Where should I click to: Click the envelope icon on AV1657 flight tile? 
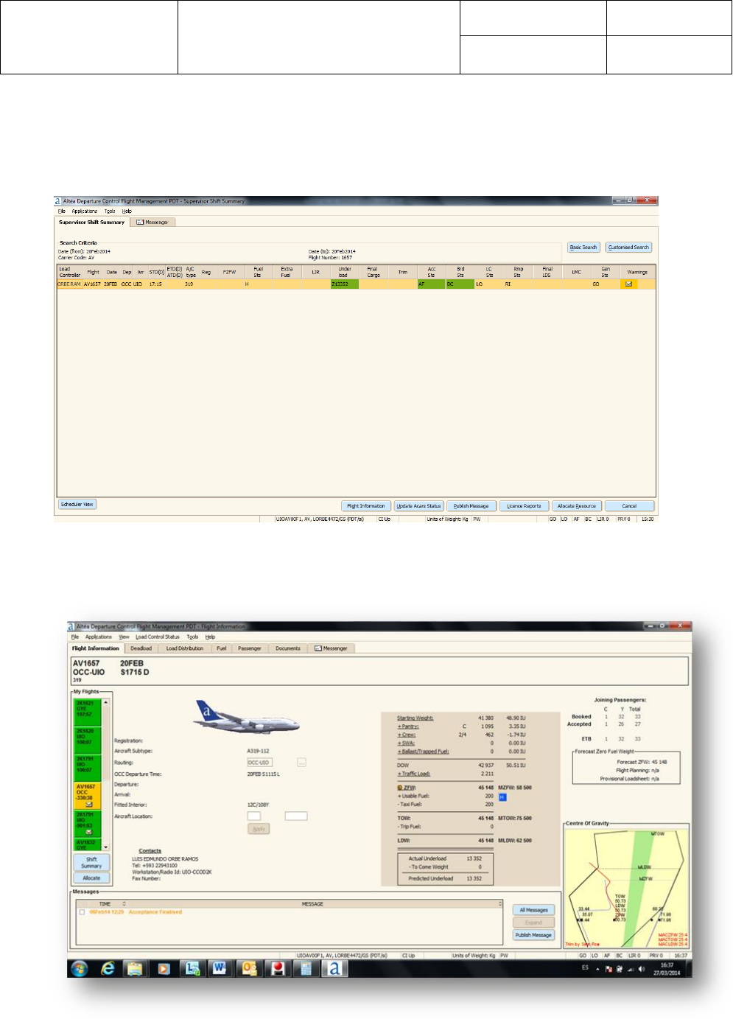coord(88,805)
